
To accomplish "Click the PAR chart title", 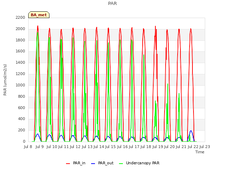I will click(112, 3).
